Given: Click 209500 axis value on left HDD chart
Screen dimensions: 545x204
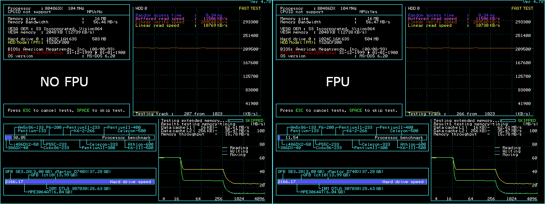Looking at the screenshot, I should 250,49.
